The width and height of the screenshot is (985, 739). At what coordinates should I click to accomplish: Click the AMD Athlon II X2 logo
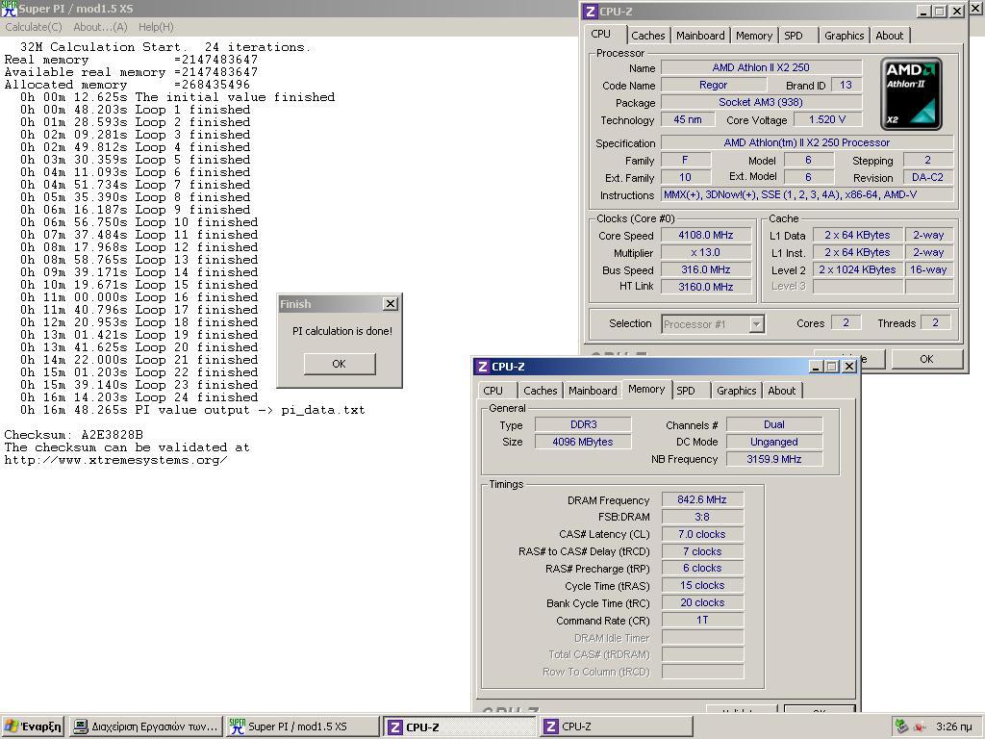911,93
